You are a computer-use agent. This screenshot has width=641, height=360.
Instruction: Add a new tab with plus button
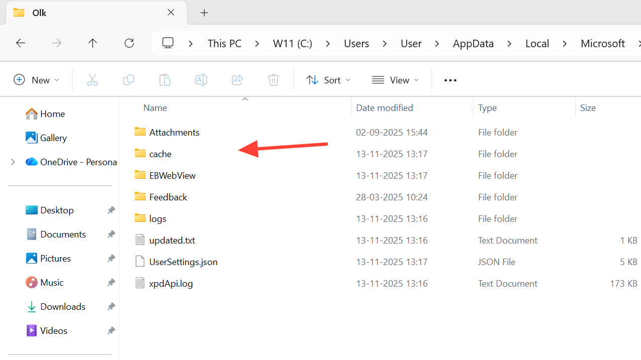point(204,13)
